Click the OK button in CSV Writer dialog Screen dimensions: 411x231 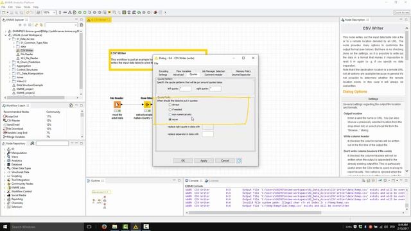pyautogui.click(x=183, y=160)
